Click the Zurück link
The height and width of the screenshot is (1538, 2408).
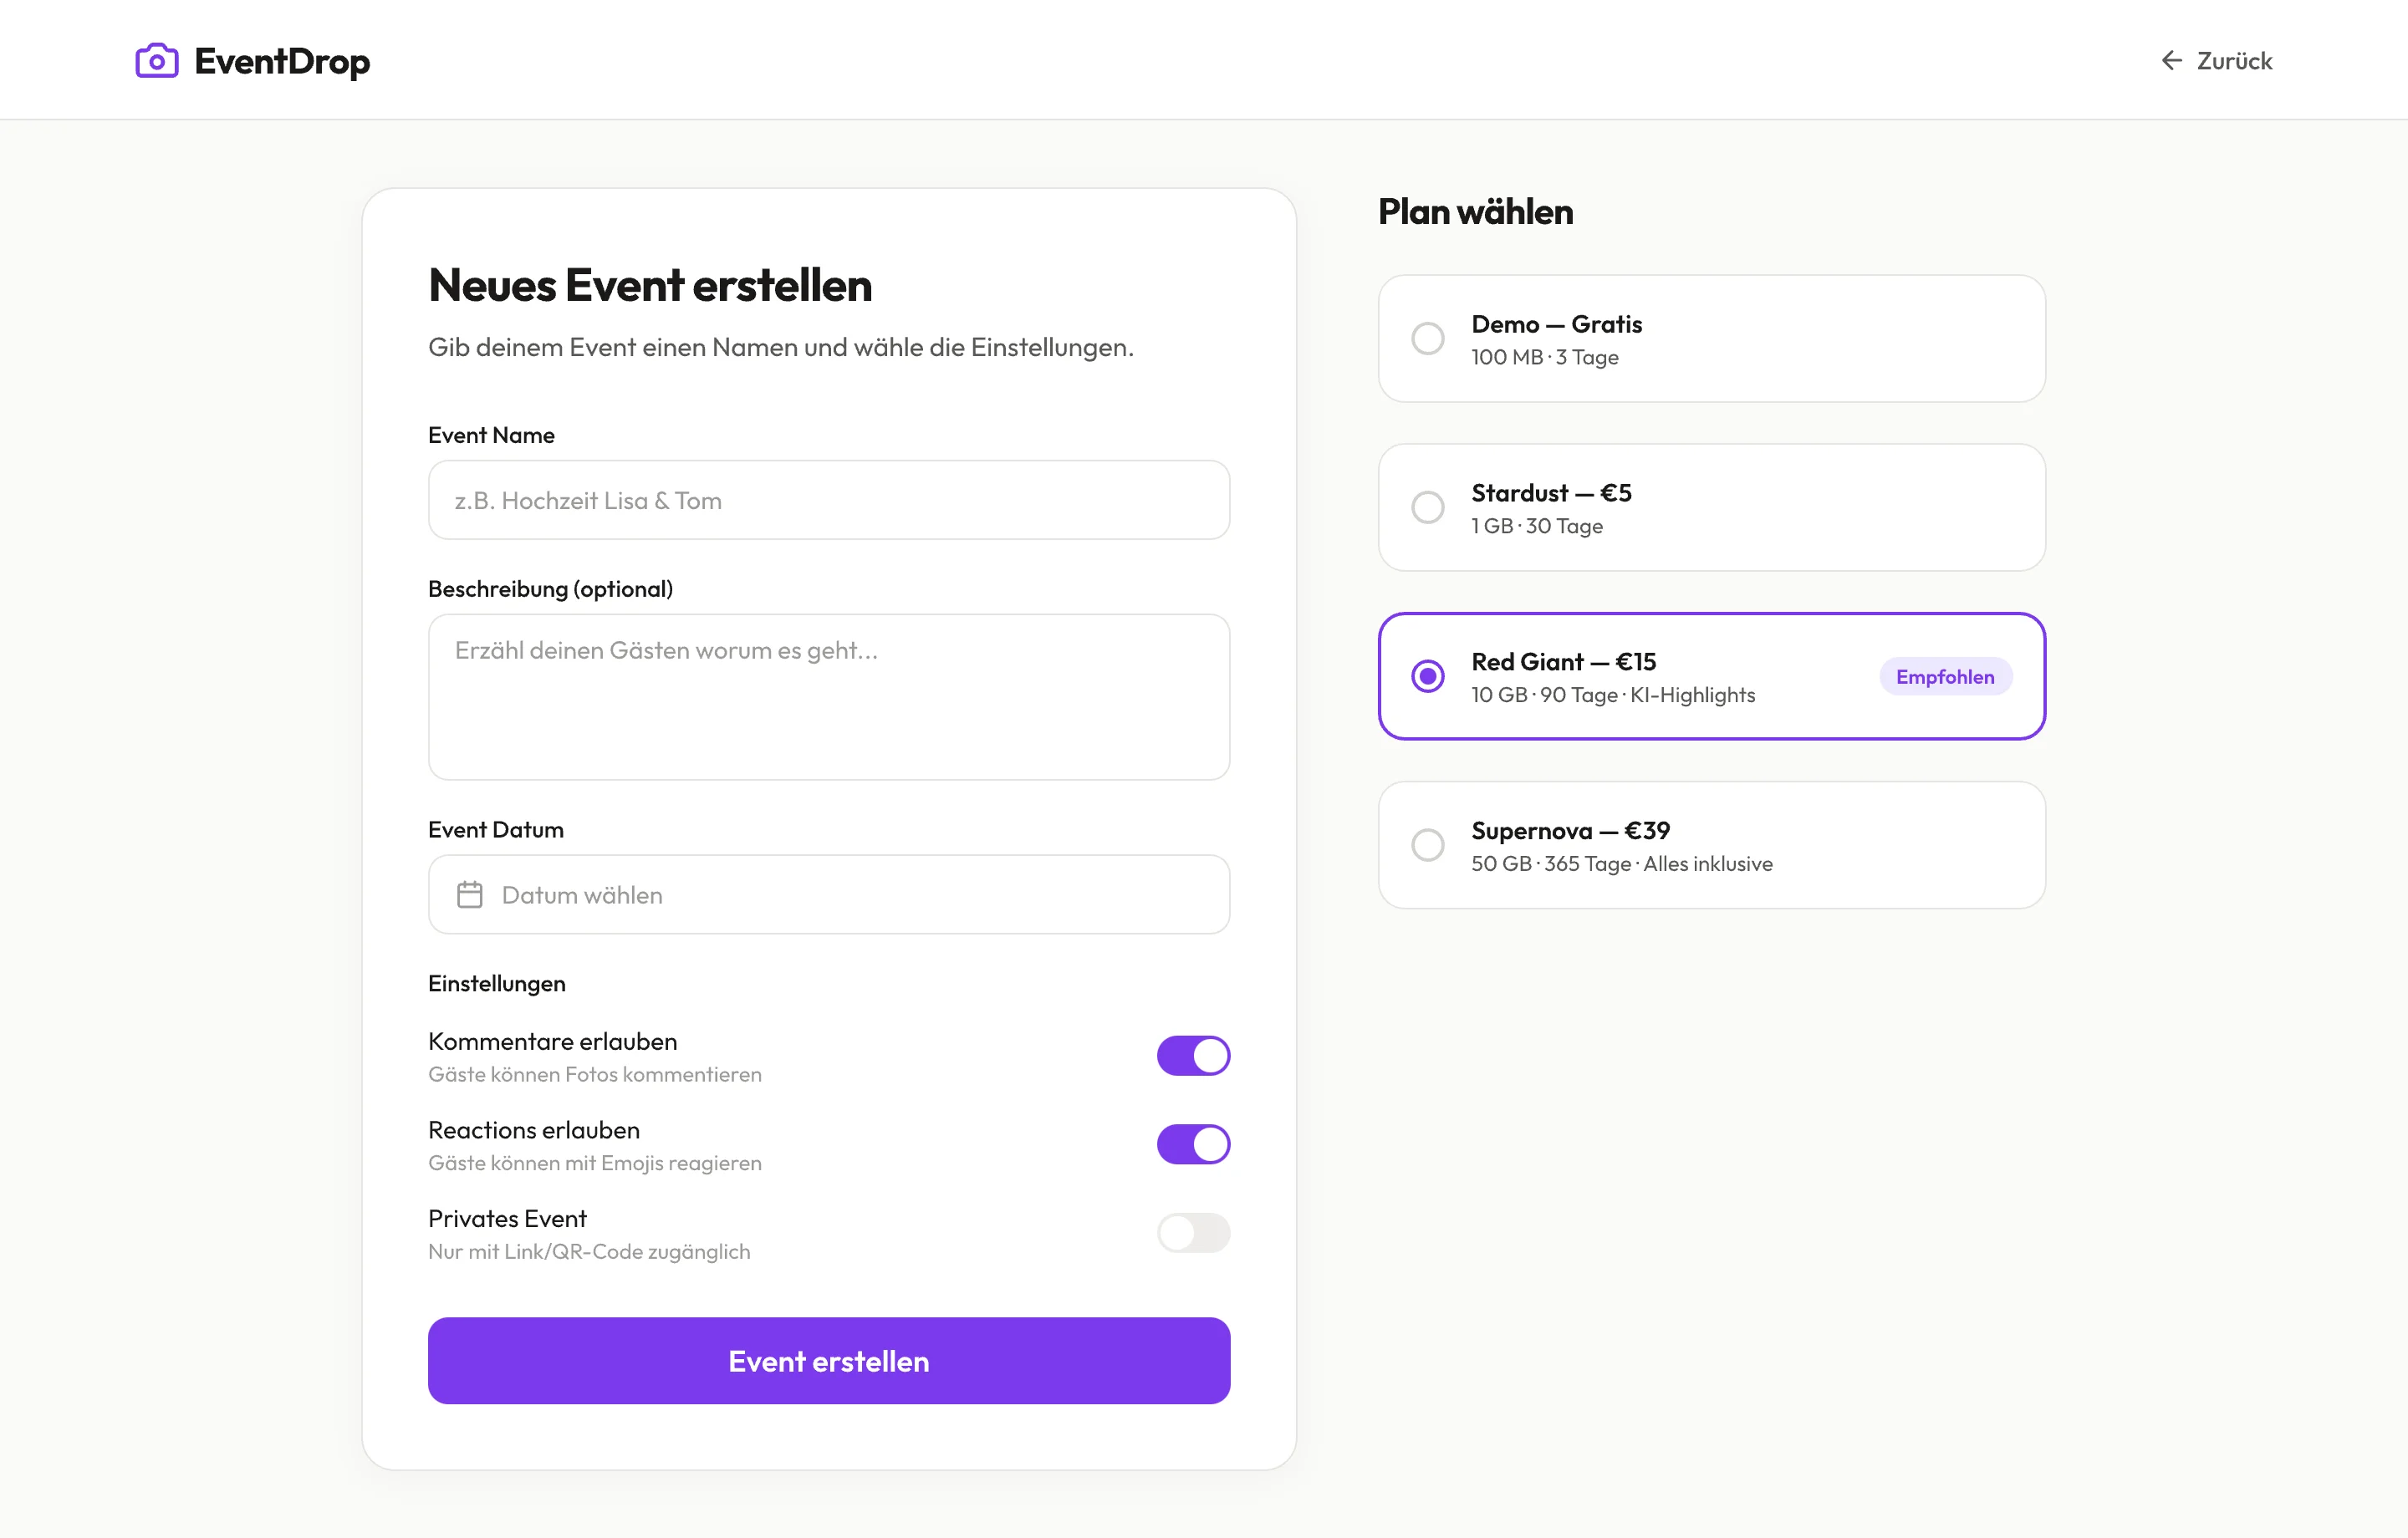[x=2233, y=61]
